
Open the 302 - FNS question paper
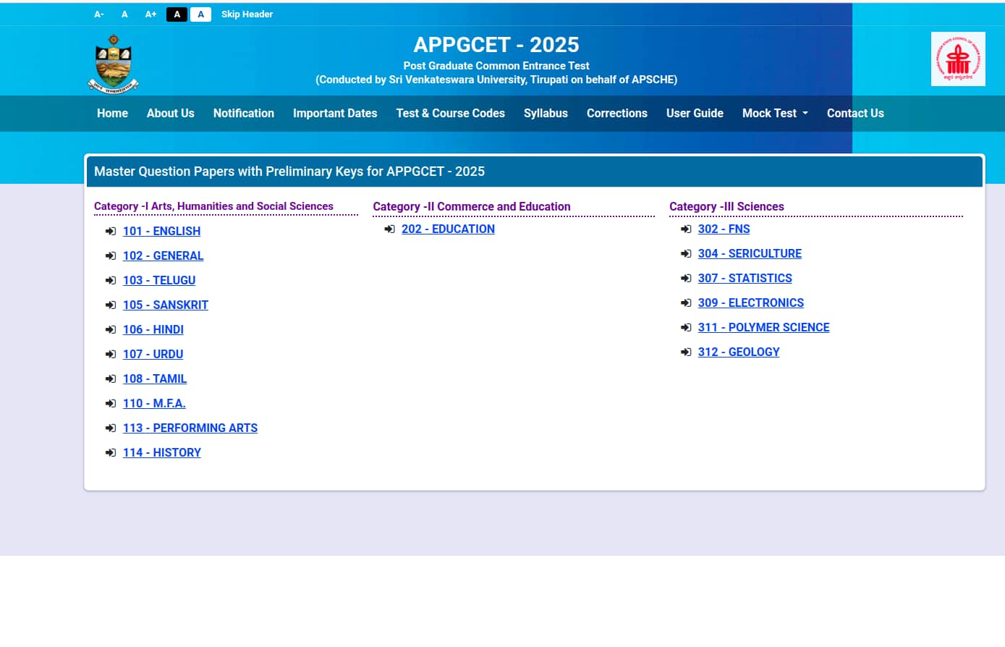(724, 229)
